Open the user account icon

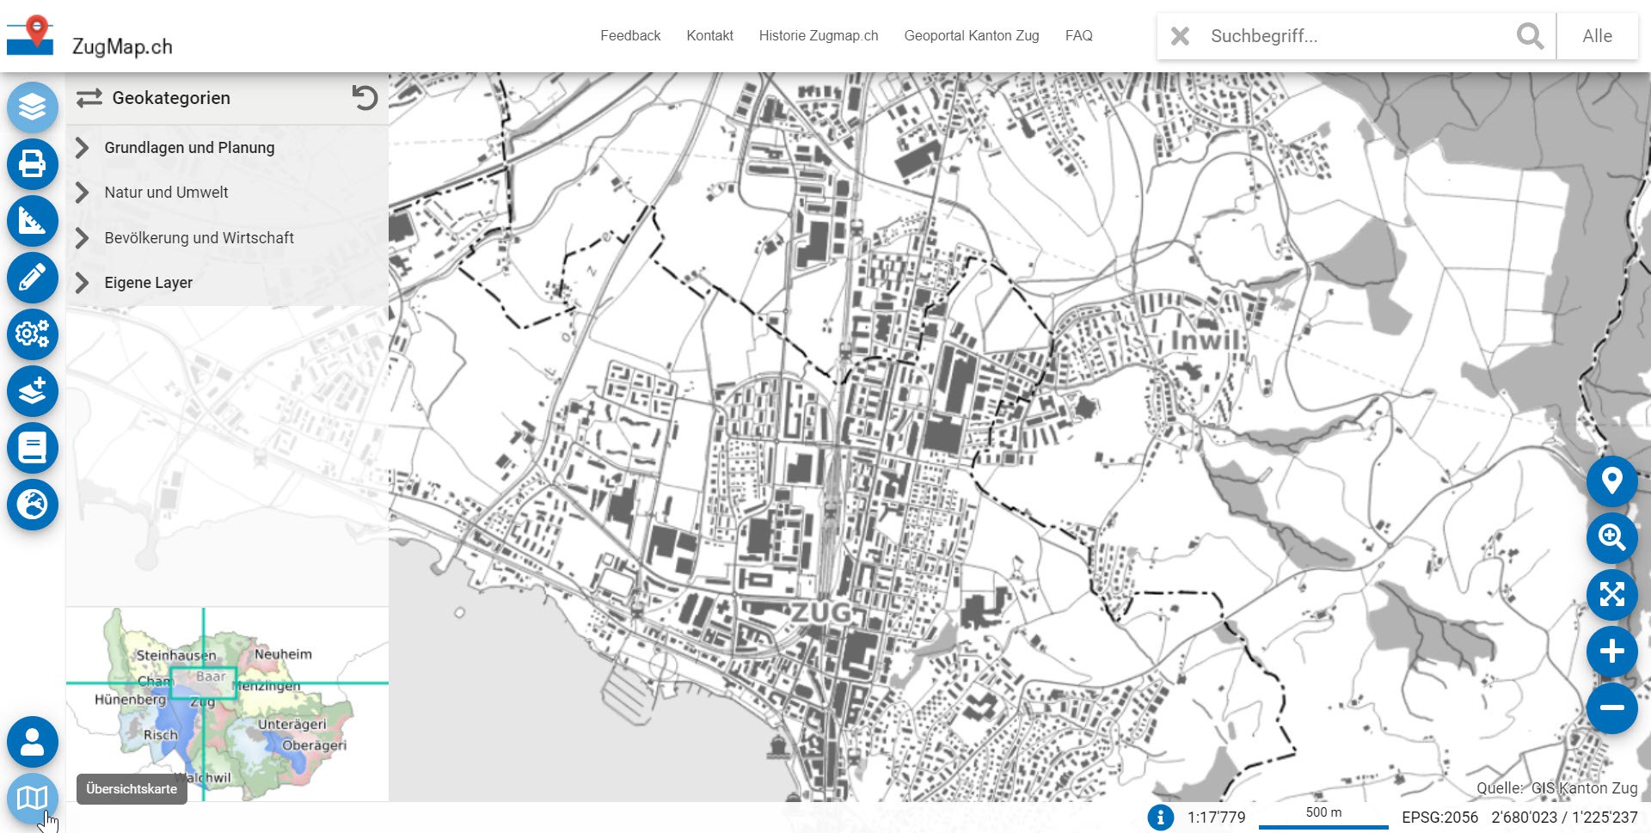33,742
